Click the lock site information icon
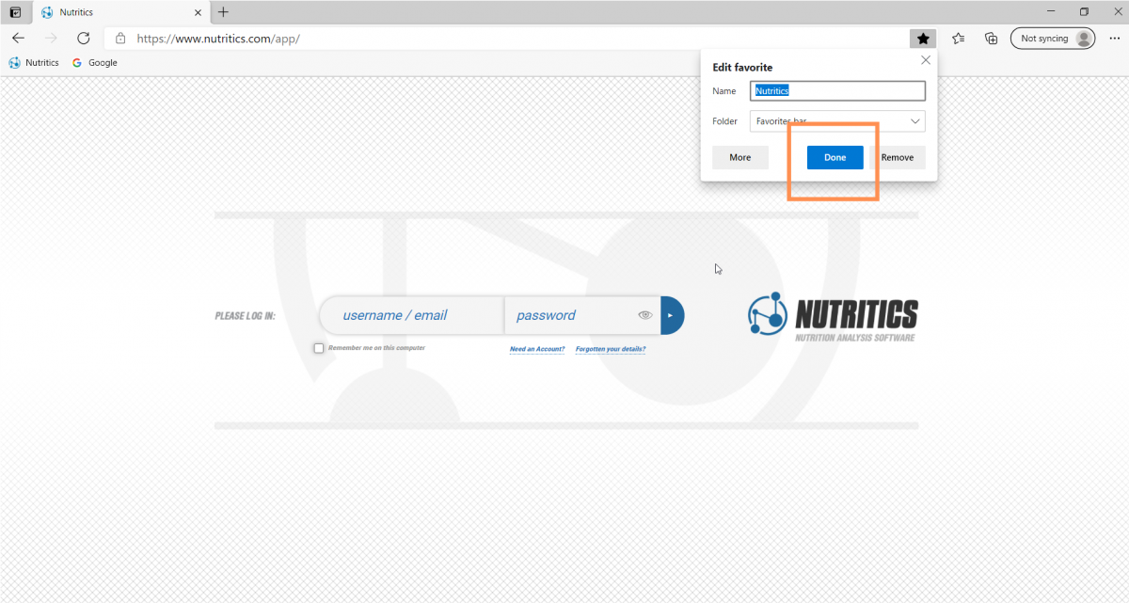1129x603 pixels. (x=120, y=39)
